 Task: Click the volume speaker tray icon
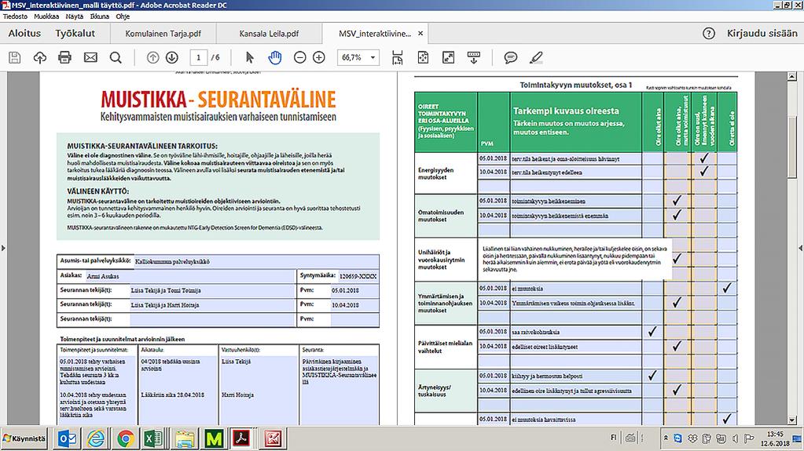(x=735, y=438)
